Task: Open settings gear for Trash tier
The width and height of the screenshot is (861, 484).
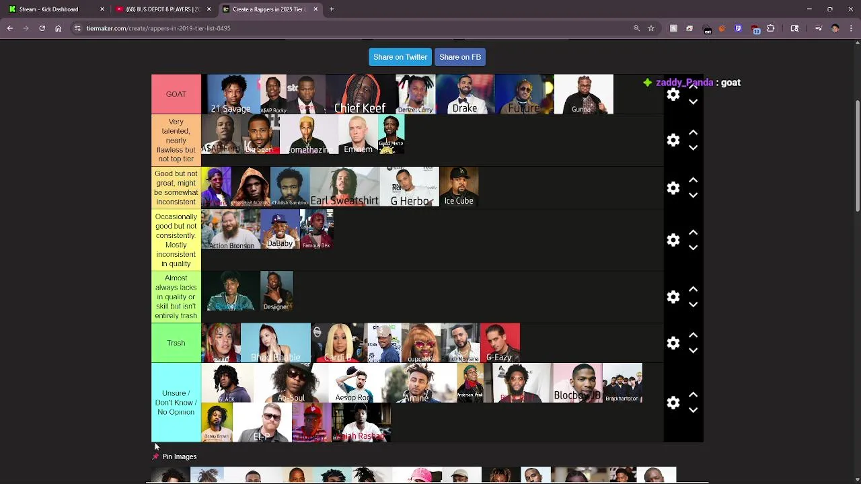Action: click(673, 343)
